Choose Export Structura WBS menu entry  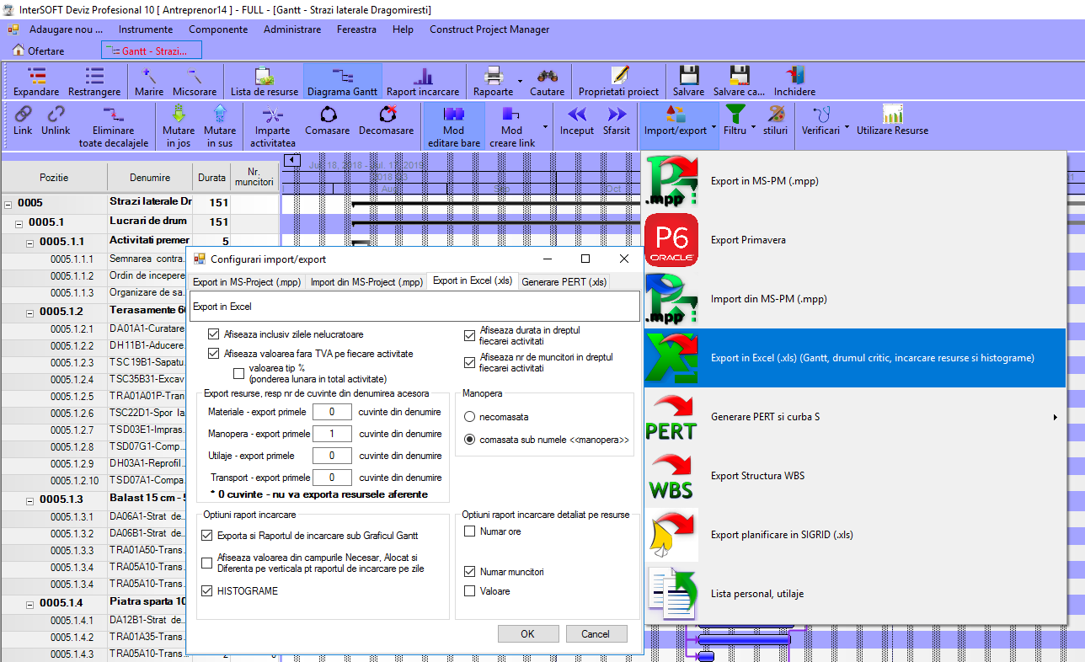855,476
